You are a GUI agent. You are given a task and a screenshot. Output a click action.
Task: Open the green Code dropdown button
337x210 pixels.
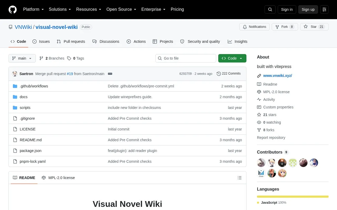[232, 58]
